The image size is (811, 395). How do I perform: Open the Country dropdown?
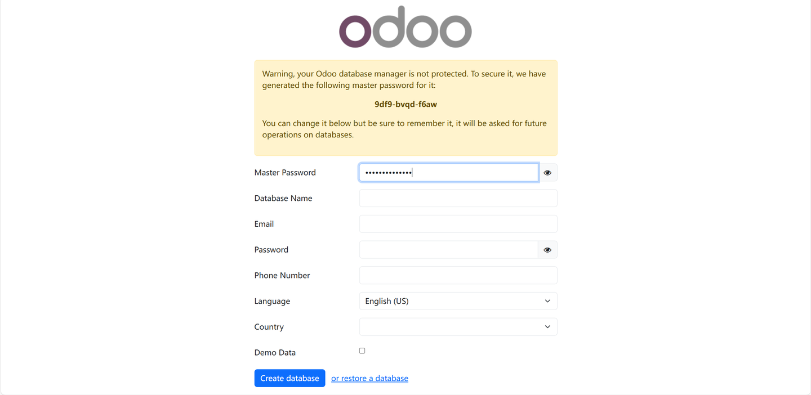(x=458, y=326)
